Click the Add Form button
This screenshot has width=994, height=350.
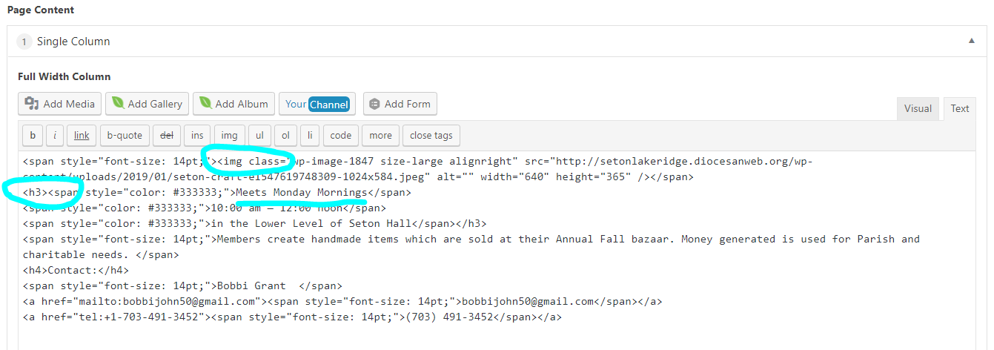(x=400, y=104)
